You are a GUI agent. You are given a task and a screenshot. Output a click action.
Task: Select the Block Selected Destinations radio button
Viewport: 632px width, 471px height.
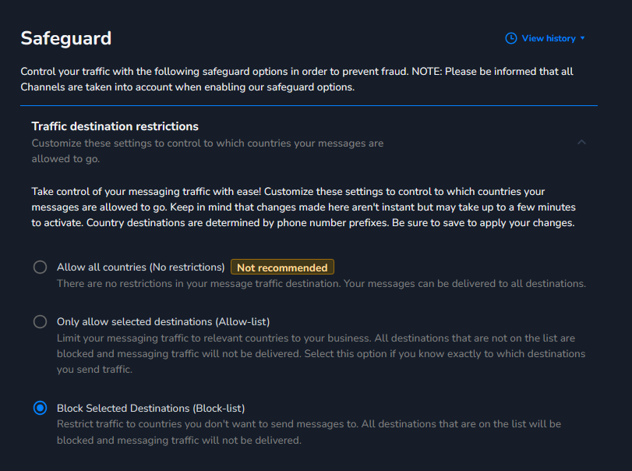(x=41, y=408)
